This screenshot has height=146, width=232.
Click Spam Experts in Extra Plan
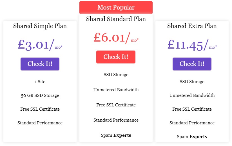[192, 137]
